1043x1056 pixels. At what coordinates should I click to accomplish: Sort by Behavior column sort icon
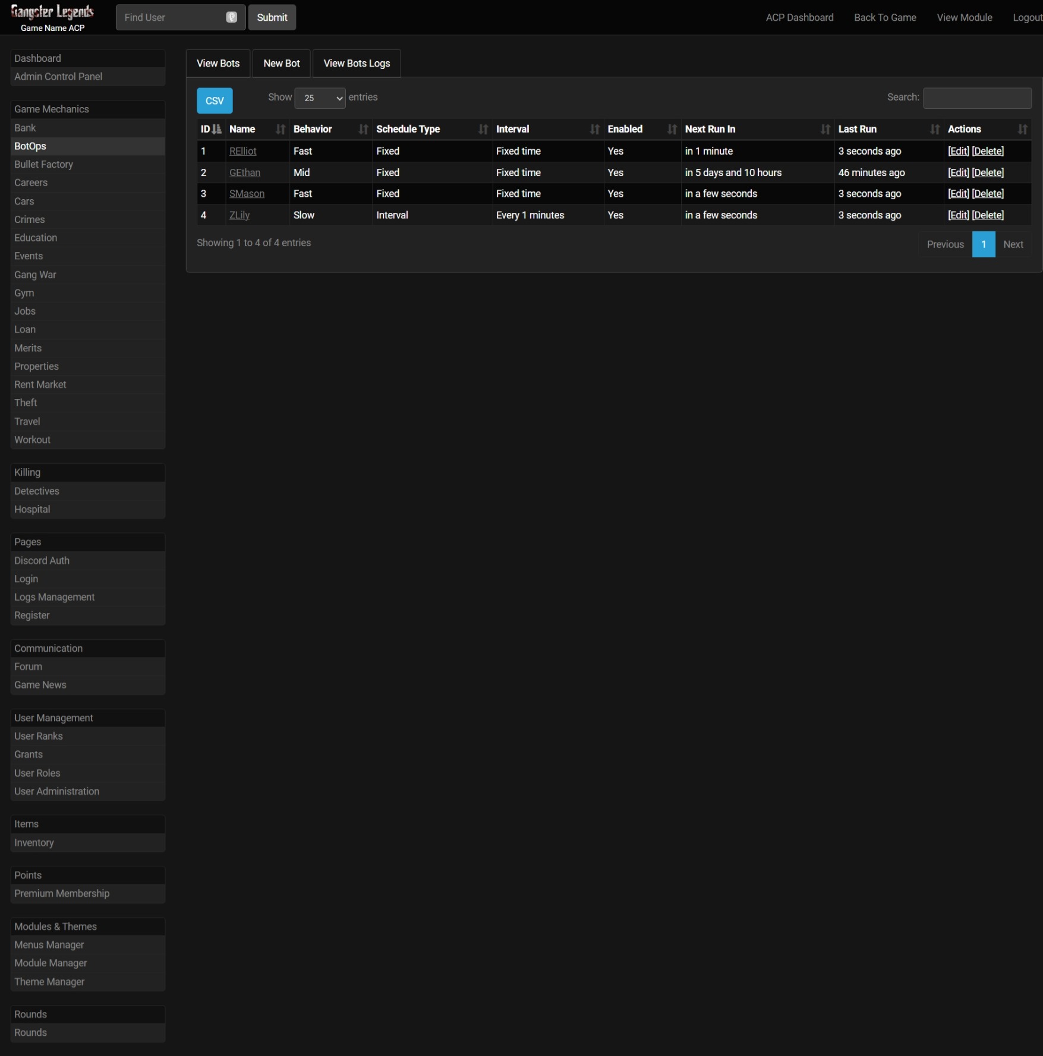[363, 129]
